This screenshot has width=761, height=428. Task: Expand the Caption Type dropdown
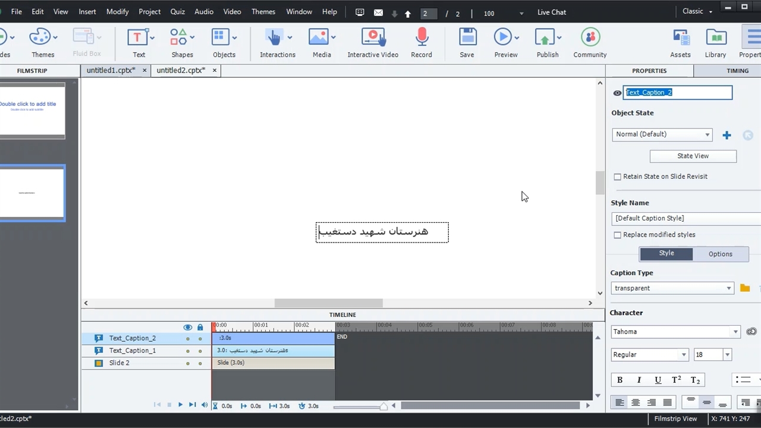click(672, 288)
